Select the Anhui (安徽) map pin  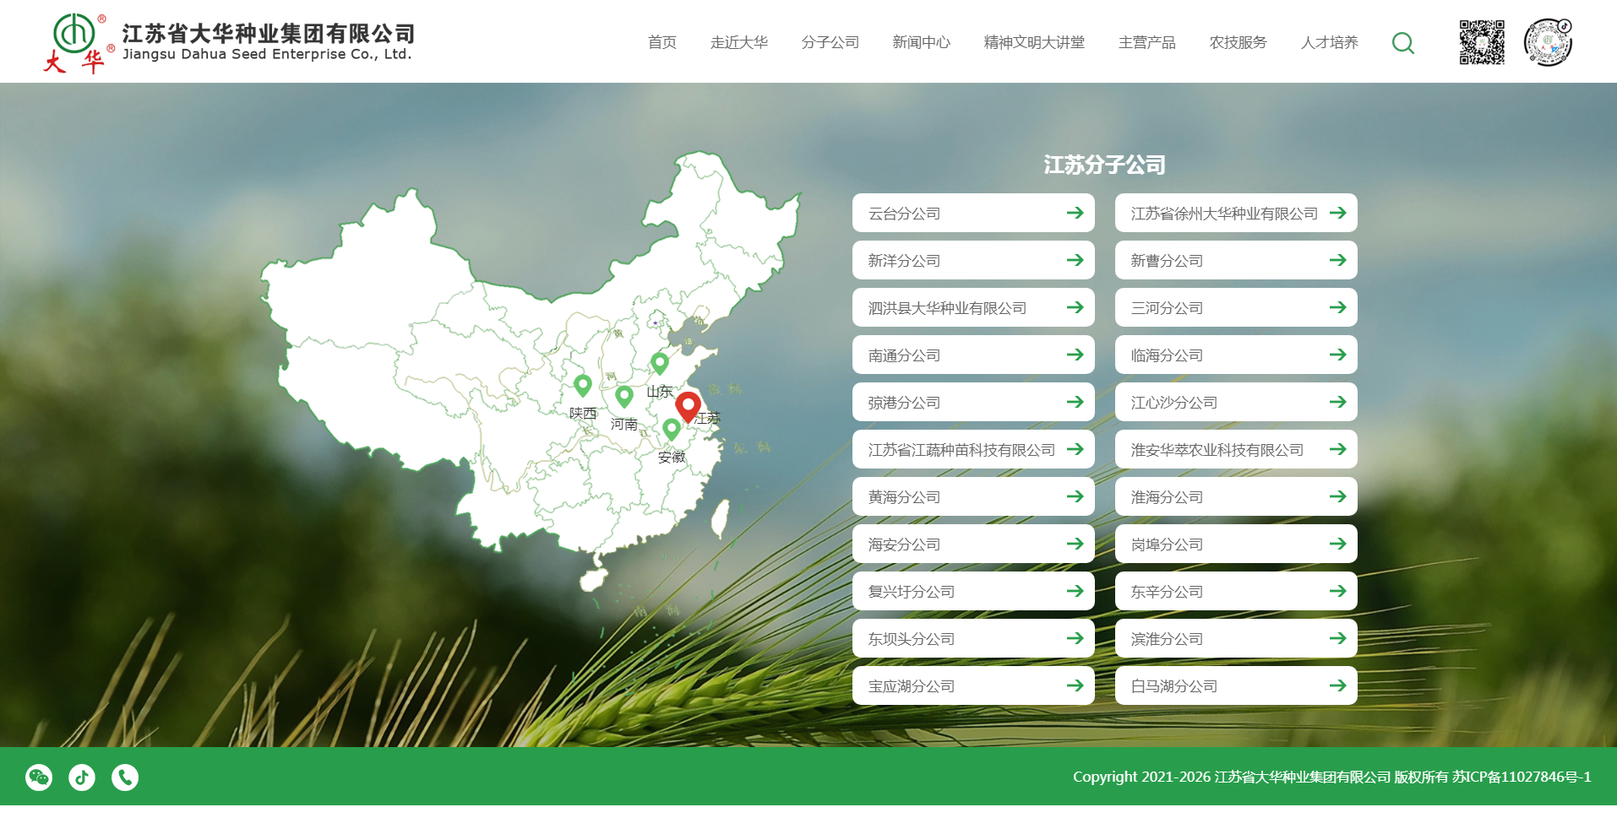click(x=672, y=429)
